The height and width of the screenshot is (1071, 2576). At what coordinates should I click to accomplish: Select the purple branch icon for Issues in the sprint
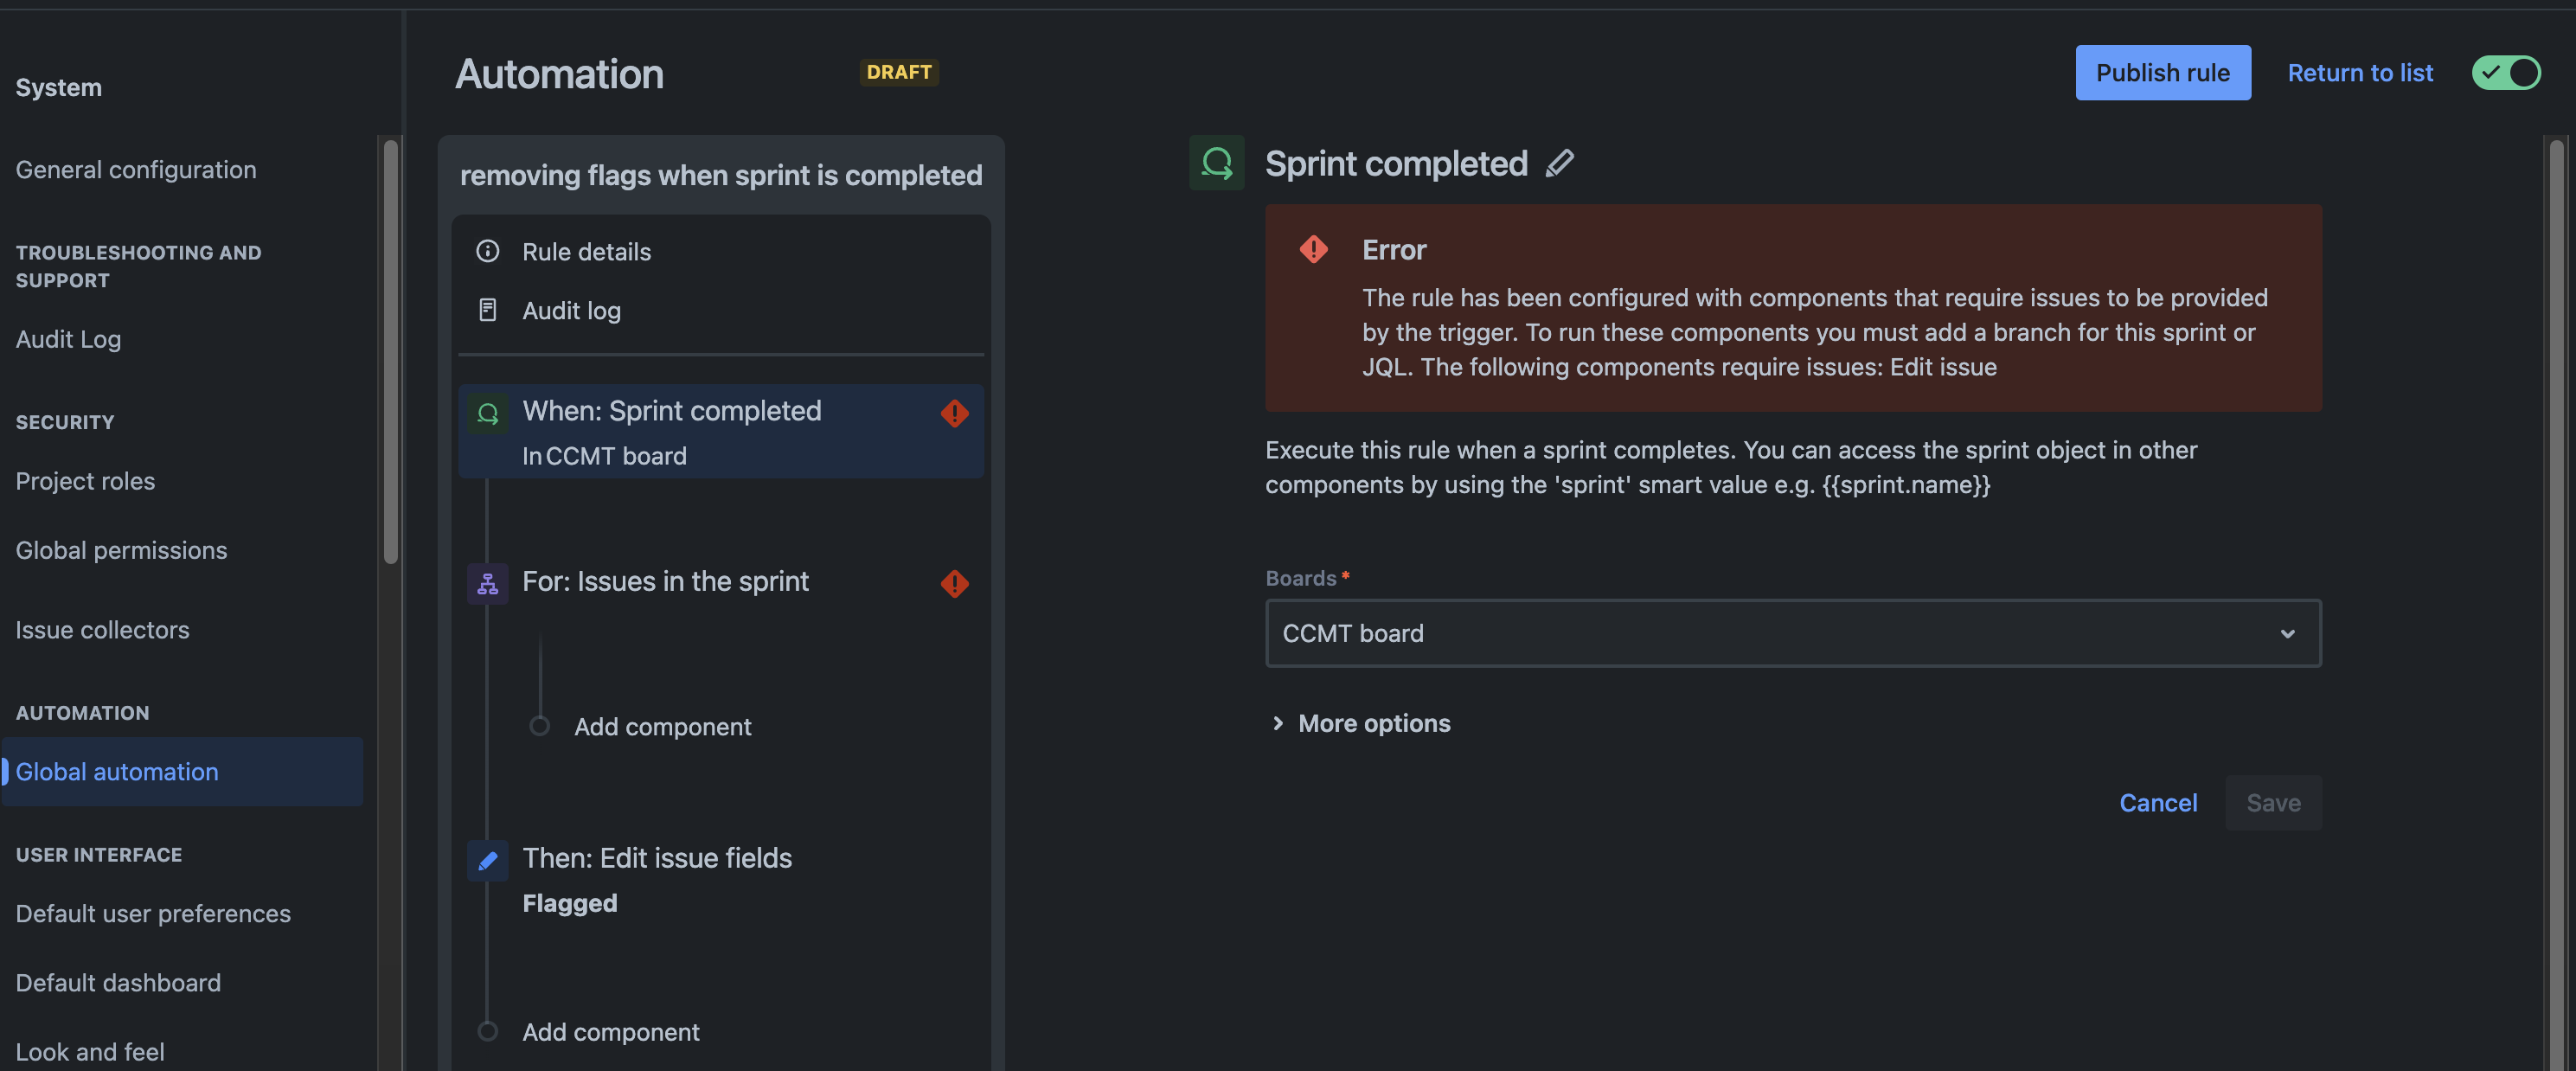[487, 583]
